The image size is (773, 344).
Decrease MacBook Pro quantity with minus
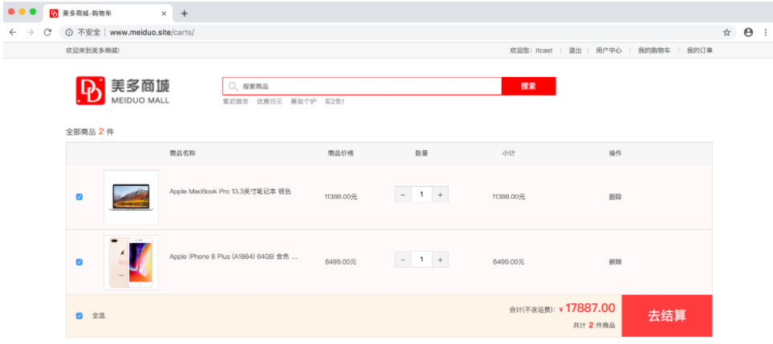pos(403,194)
